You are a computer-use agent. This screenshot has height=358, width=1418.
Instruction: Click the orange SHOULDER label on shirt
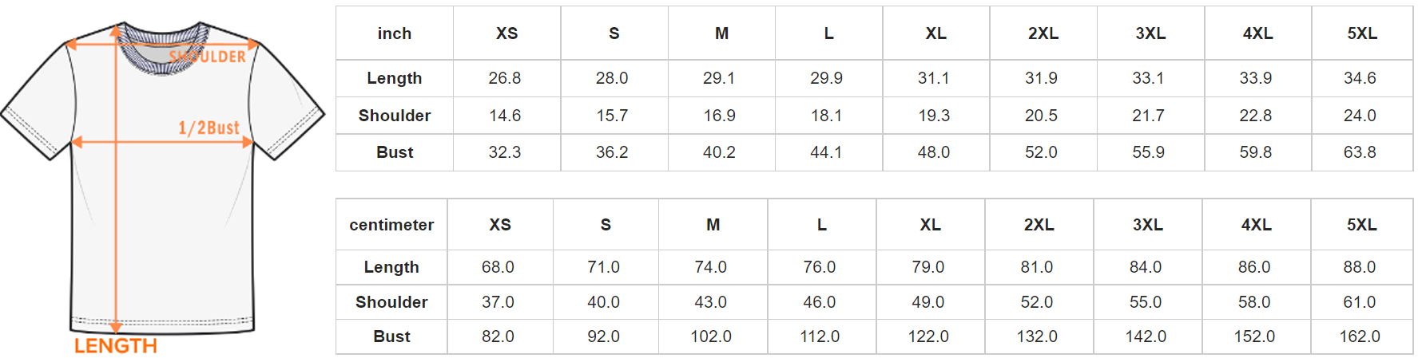tap(208, 57)
